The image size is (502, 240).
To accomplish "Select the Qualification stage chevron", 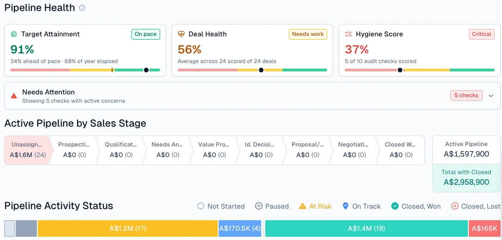I will 120,150.
